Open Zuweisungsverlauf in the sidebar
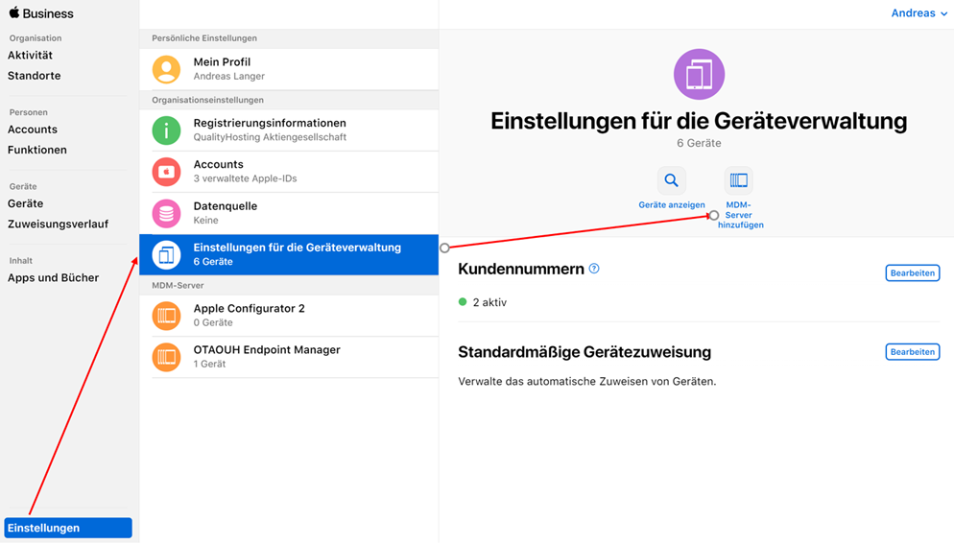Viewport: 954px width, 544px height. [58, 224]
